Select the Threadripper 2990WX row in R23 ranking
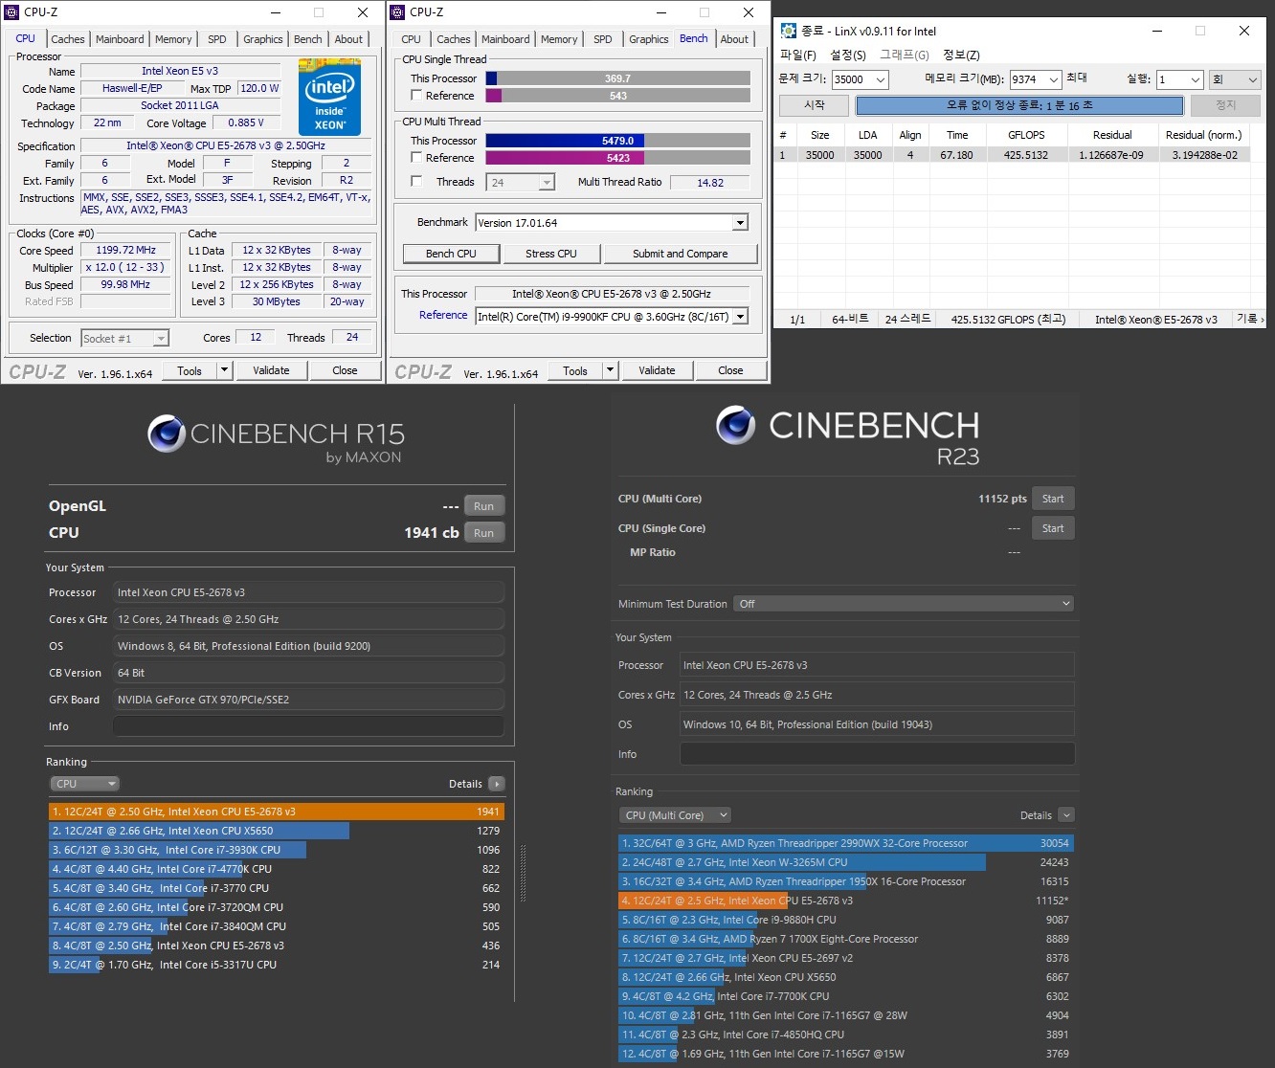 (845, 843)
